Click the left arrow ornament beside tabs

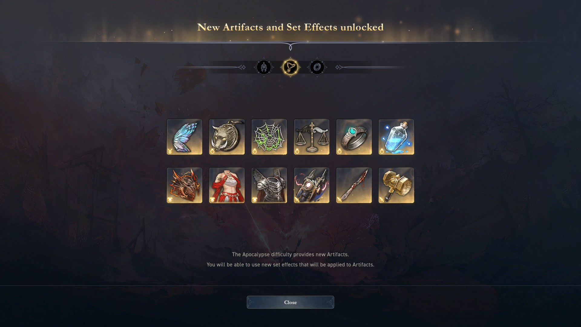point(242,67)
